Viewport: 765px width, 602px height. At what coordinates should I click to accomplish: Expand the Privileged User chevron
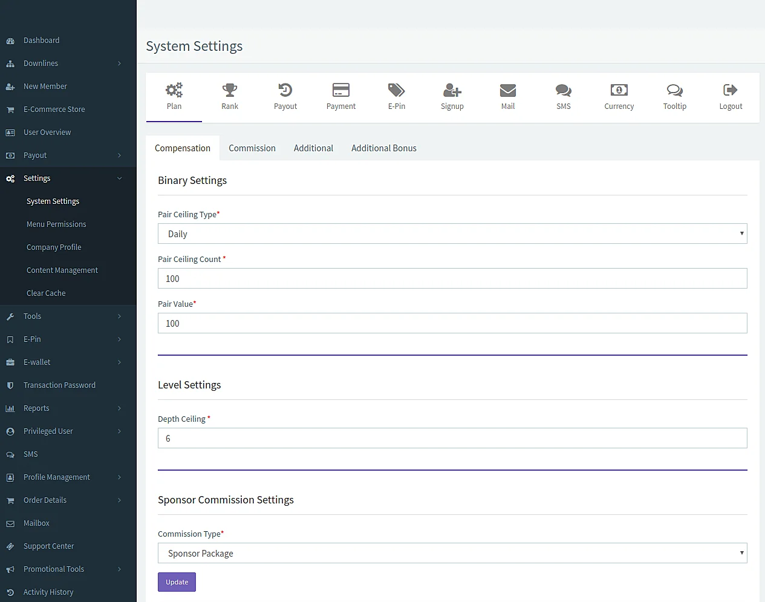(119, 431)
